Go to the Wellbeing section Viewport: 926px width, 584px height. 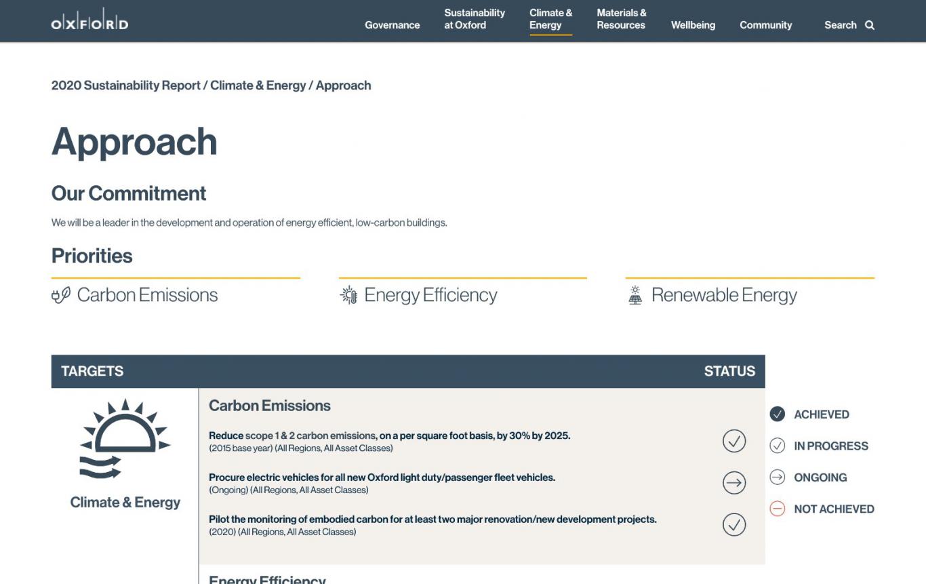click(x=693, y=25)
